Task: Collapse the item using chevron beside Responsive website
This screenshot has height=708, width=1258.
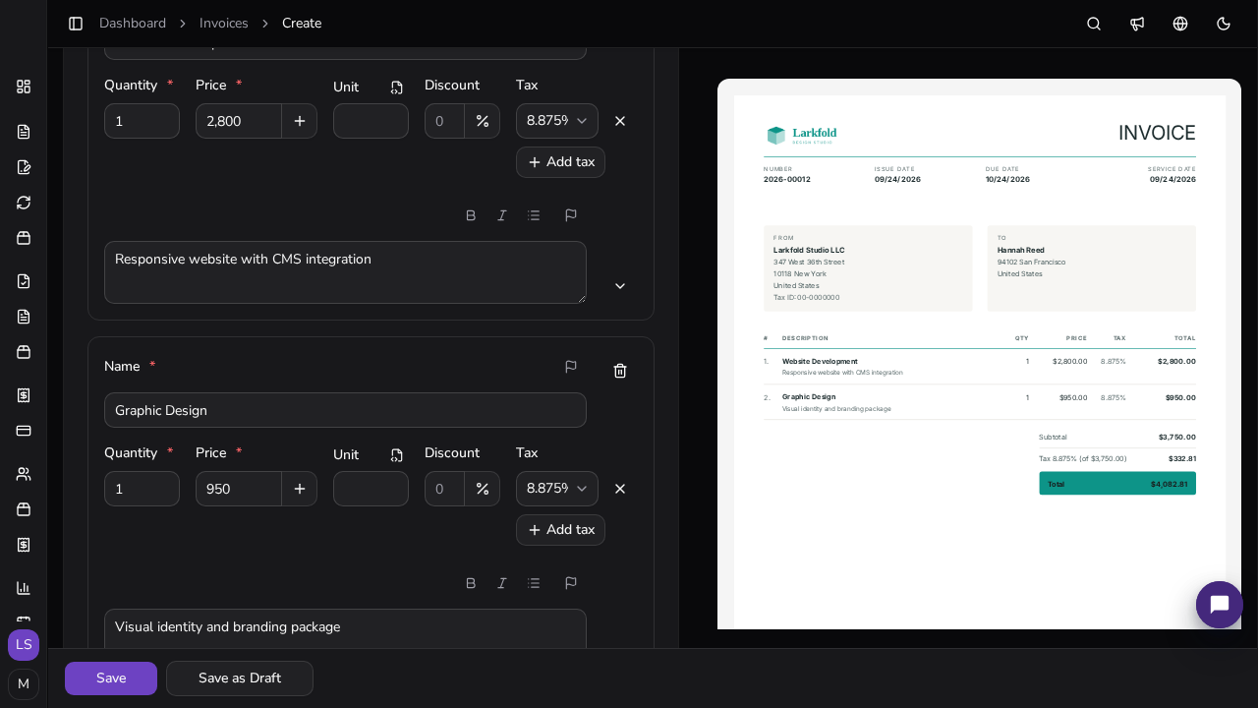Action: coord(620,286)
